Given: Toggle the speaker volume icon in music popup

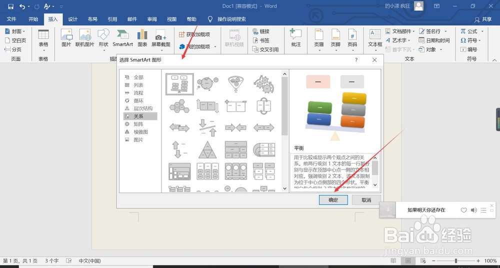Looking at the screenshot, I should pos(474,210).
